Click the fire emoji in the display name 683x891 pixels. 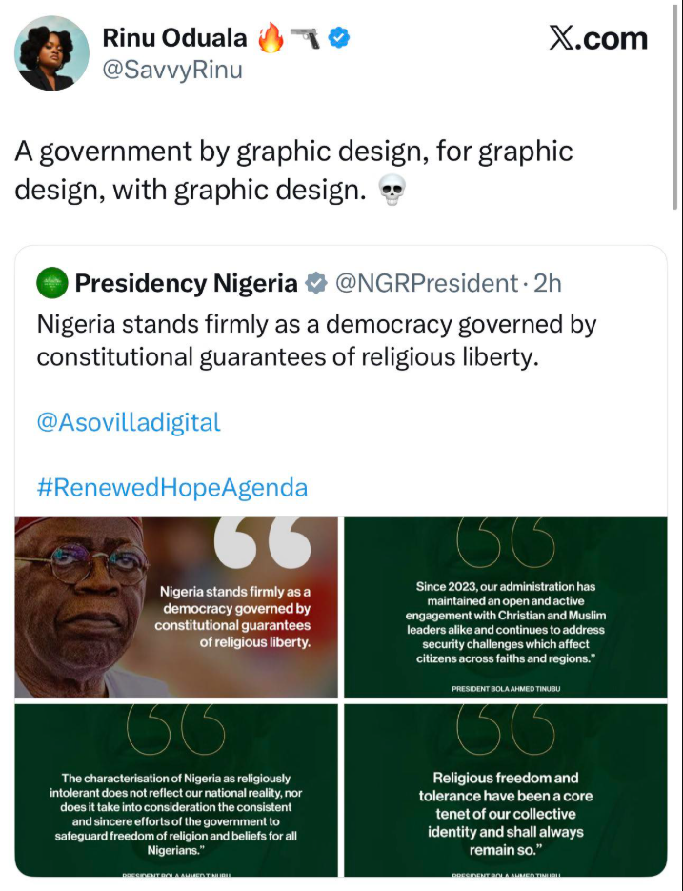coord(271,38)
